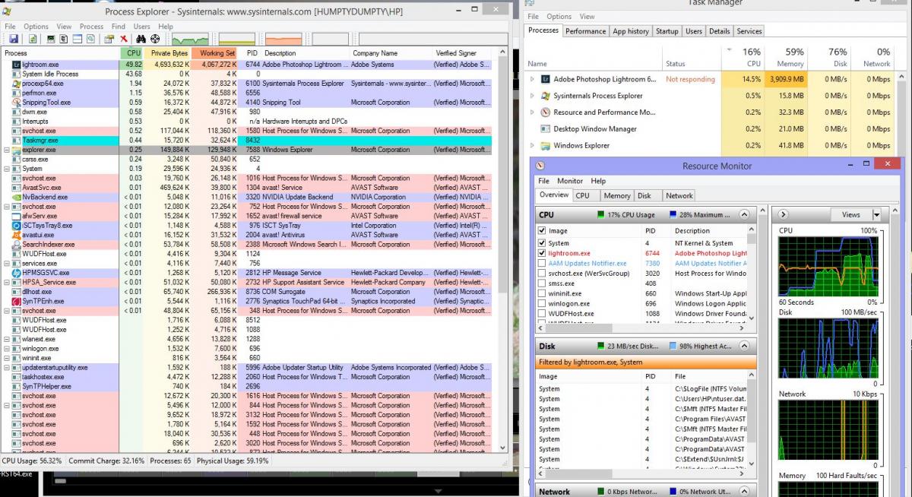Toggle Show Process Tree toolbar icon
The width and height of the screenshot is (912, 497).
[x=64, y=39]
